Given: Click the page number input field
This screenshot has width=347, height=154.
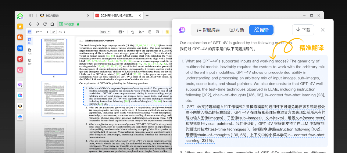Looking at the screenshot, I should pos(54,32).
